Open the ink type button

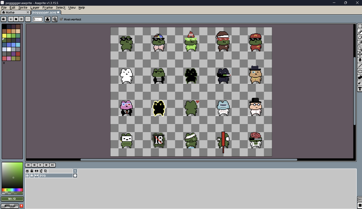[48, 19]
